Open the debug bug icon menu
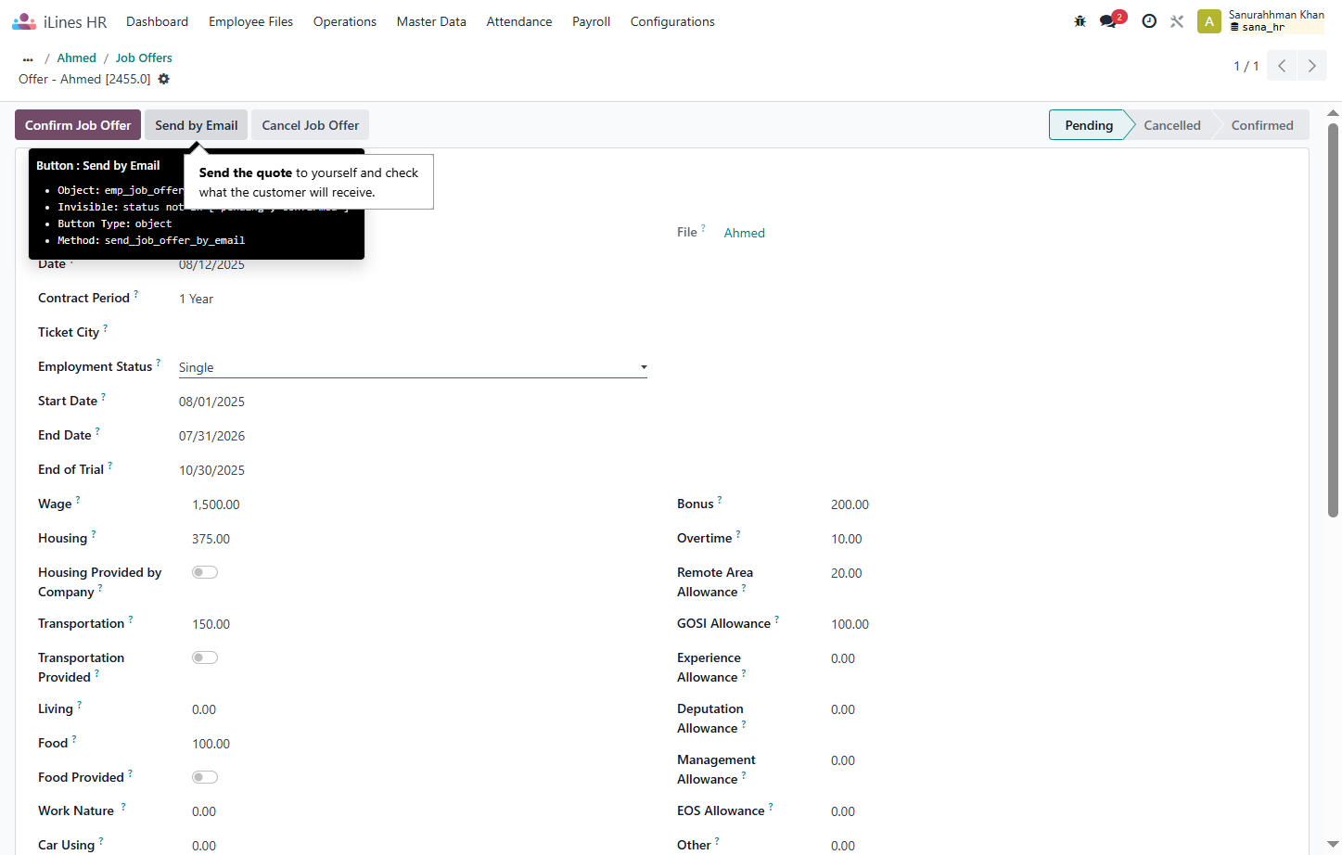 click(1080, 21)
